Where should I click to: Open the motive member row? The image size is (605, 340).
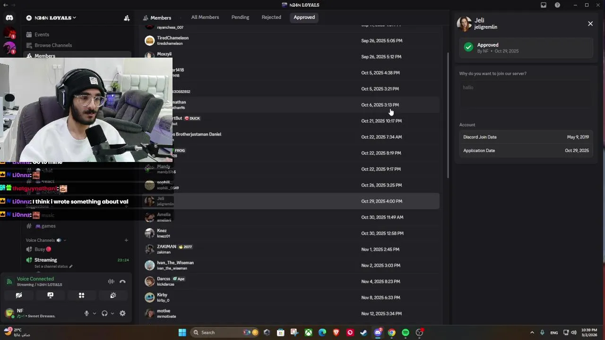point(291,314)
